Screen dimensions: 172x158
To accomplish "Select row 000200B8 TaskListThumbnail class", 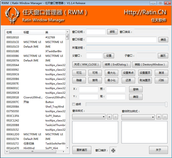I will (x=35, y=125).
